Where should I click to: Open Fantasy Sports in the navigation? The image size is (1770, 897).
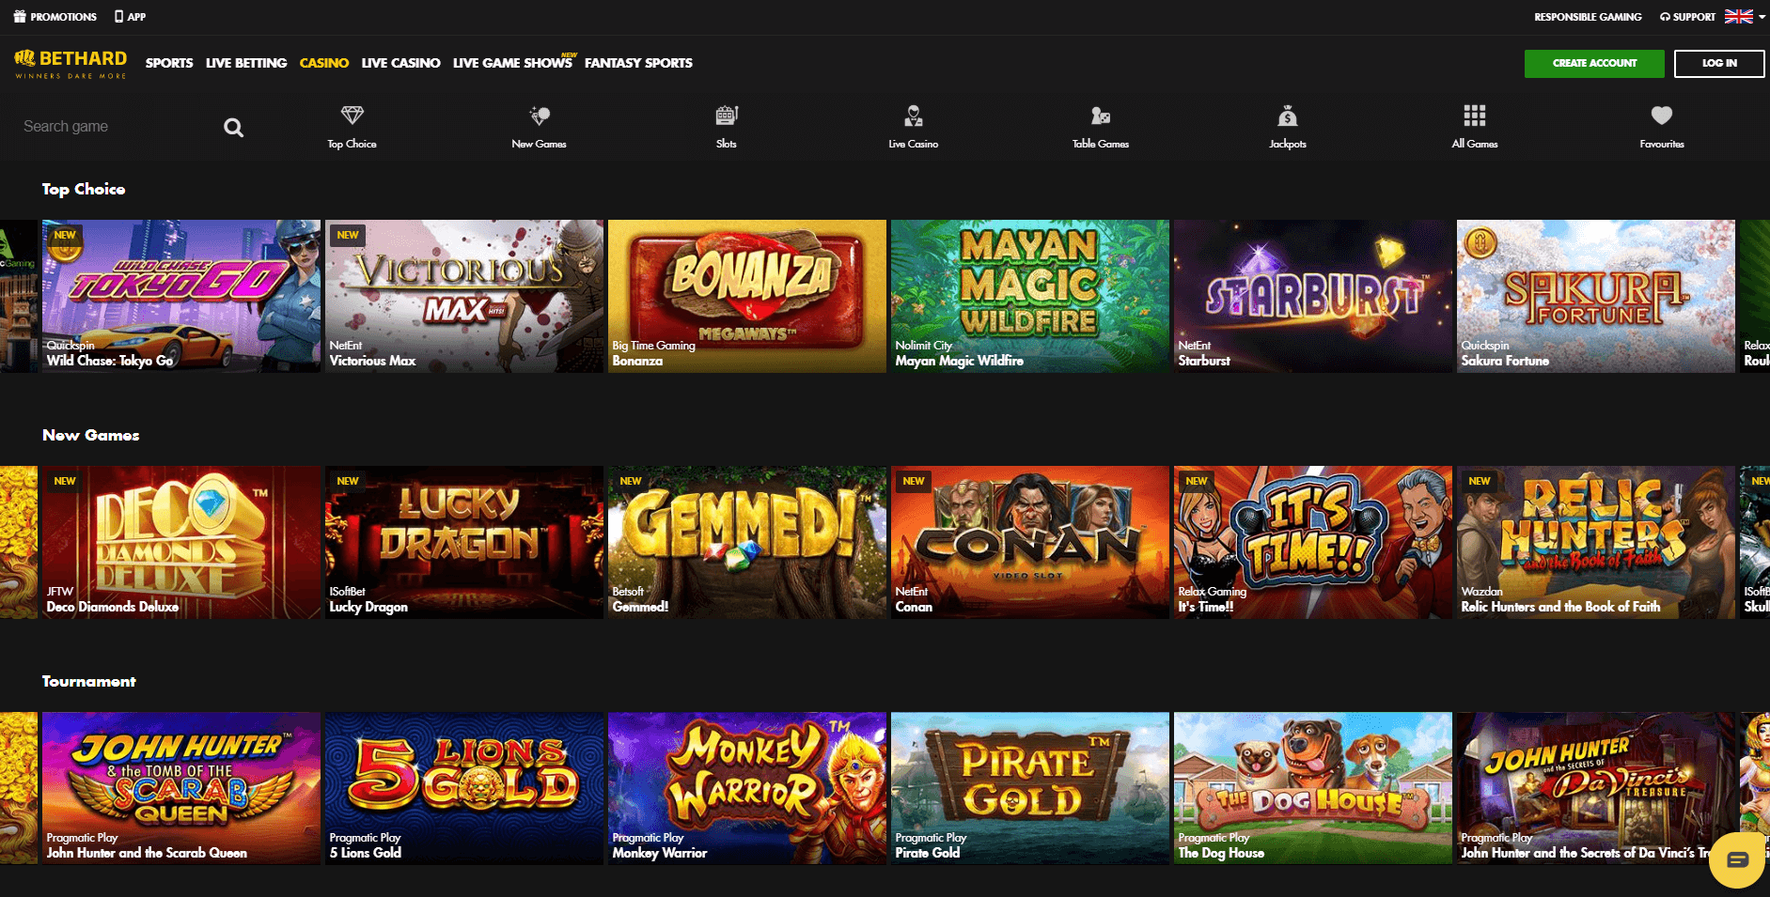tap(638, 63)
